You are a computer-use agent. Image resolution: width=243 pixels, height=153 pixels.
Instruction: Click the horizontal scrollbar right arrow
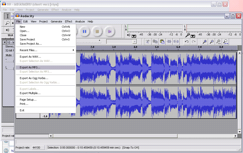coord(235,136)
